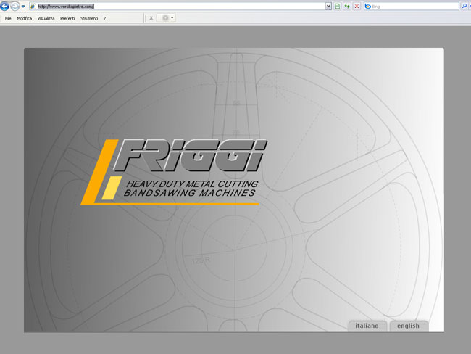Select the english language tab
The image size is (471, 354).
(x=408, y=326)
